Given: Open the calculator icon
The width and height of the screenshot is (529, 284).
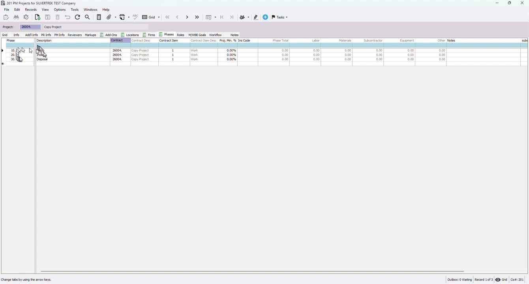Looking at the screenshot, I should 99,17.
